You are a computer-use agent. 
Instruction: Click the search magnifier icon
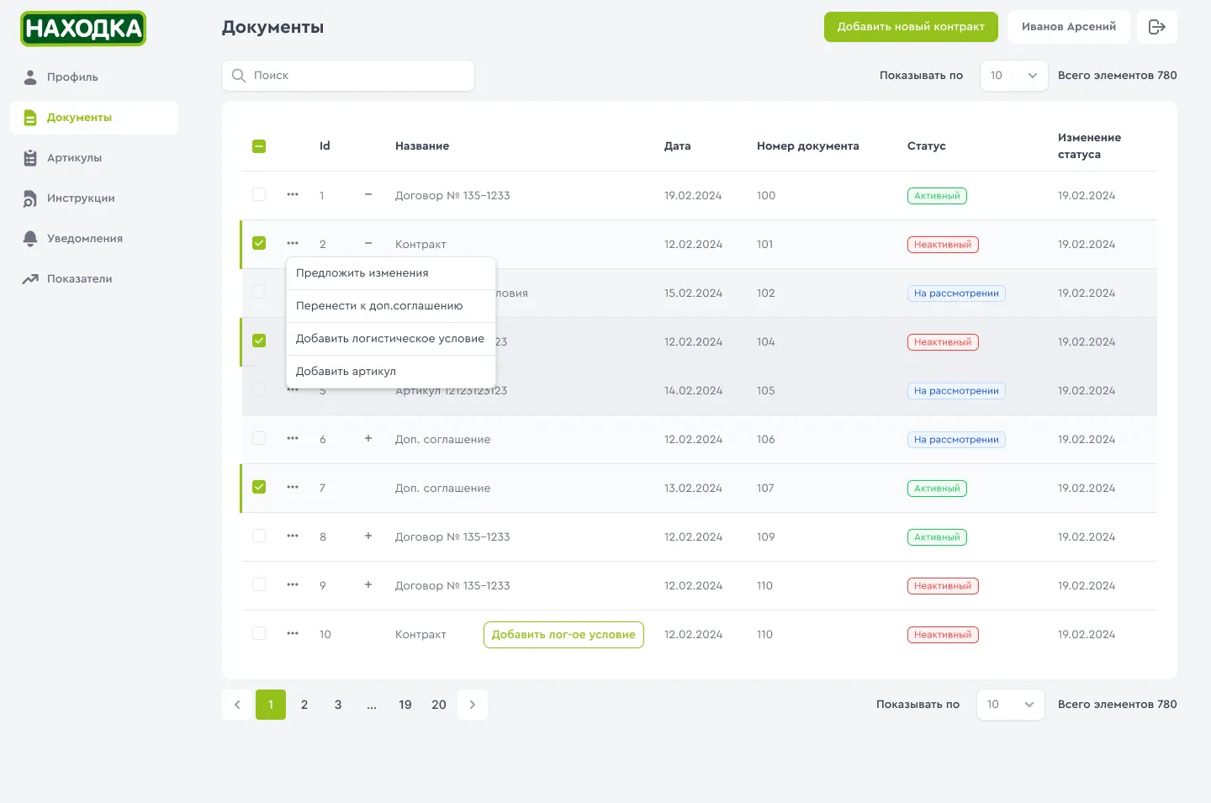(x=239, y=76)
